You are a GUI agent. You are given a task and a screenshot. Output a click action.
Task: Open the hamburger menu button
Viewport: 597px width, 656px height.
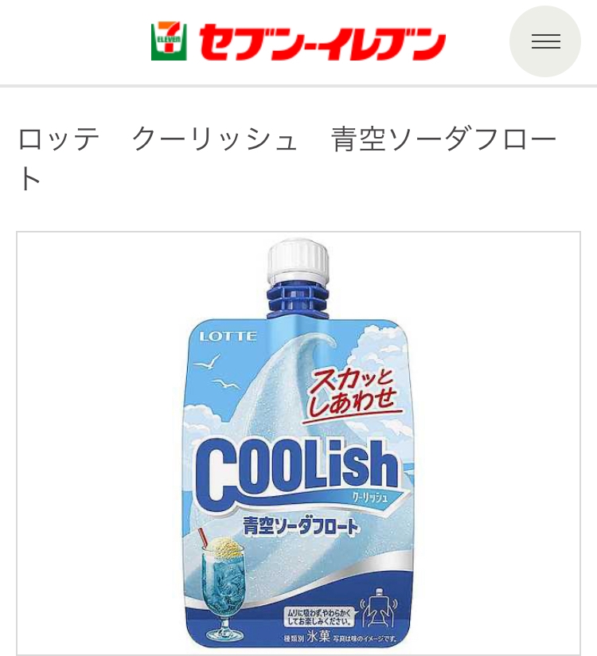pos(545,41)
